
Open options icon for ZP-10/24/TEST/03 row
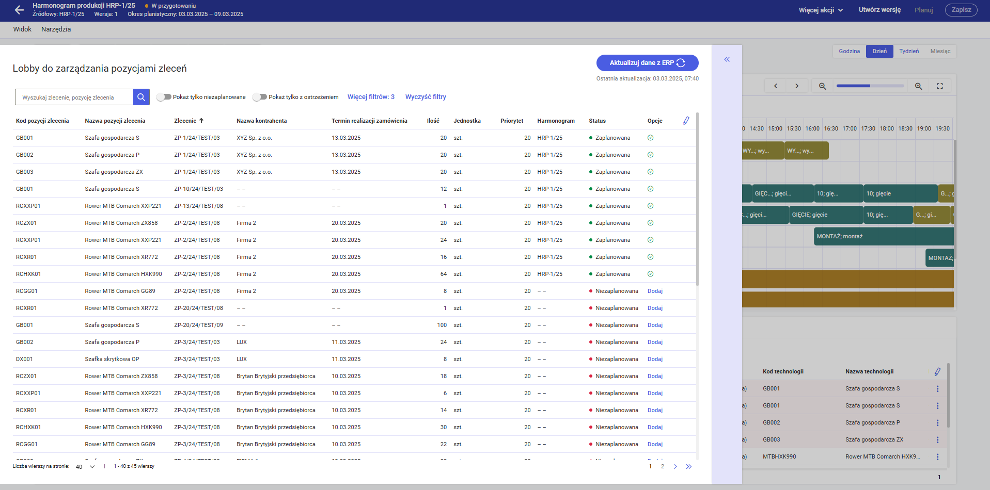pyautogui.click(x=650, y=189)
